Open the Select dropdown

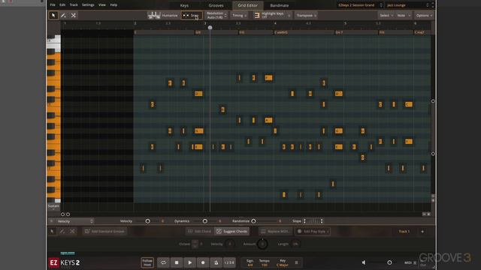386,15
